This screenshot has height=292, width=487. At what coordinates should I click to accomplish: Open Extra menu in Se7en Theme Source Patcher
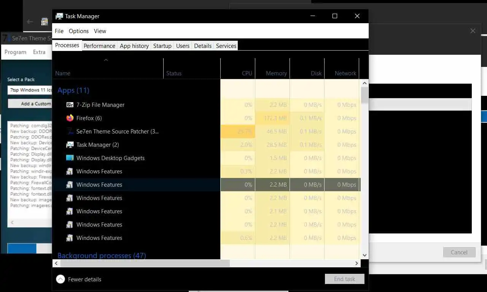[x=39, y=52]
